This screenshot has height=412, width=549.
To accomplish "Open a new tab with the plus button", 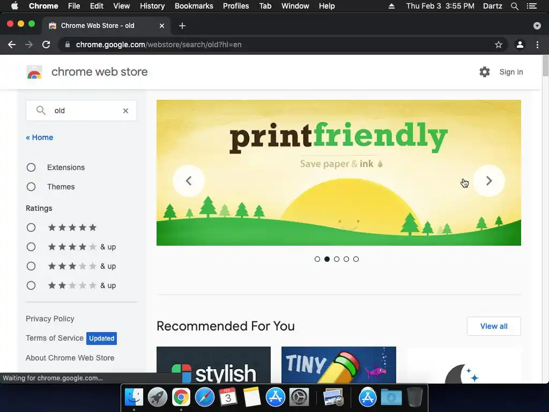I will [182, 26].
